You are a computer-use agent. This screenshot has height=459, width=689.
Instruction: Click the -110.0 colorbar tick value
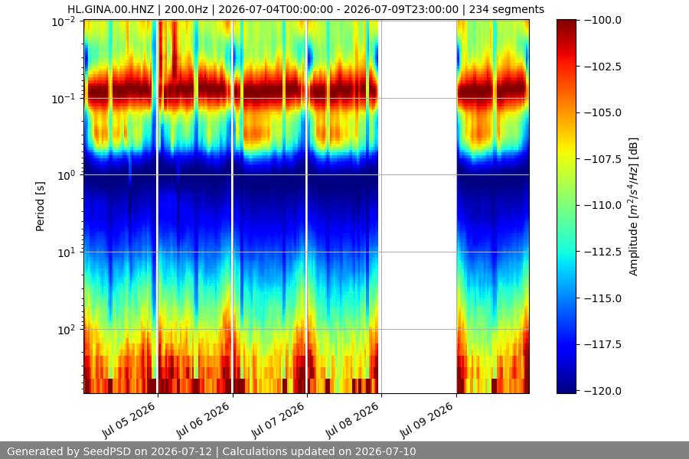(602, 205)
